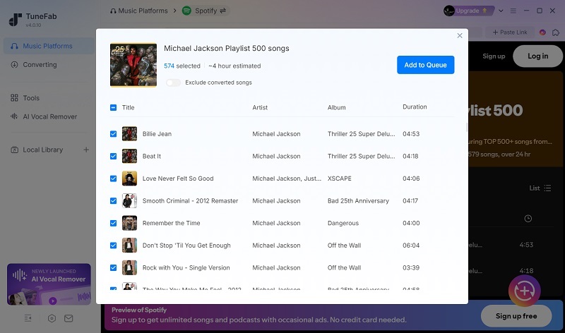Uncheck Don't Stop 'Til You Get Enough checkbox
This screenshot has width=565, height=333.
(113, 246)
